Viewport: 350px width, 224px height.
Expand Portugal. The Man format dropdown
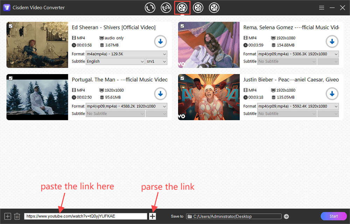click(126, 106)
